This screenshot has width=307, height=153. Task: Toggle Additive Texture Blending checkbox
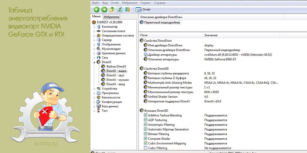(146, 115)
